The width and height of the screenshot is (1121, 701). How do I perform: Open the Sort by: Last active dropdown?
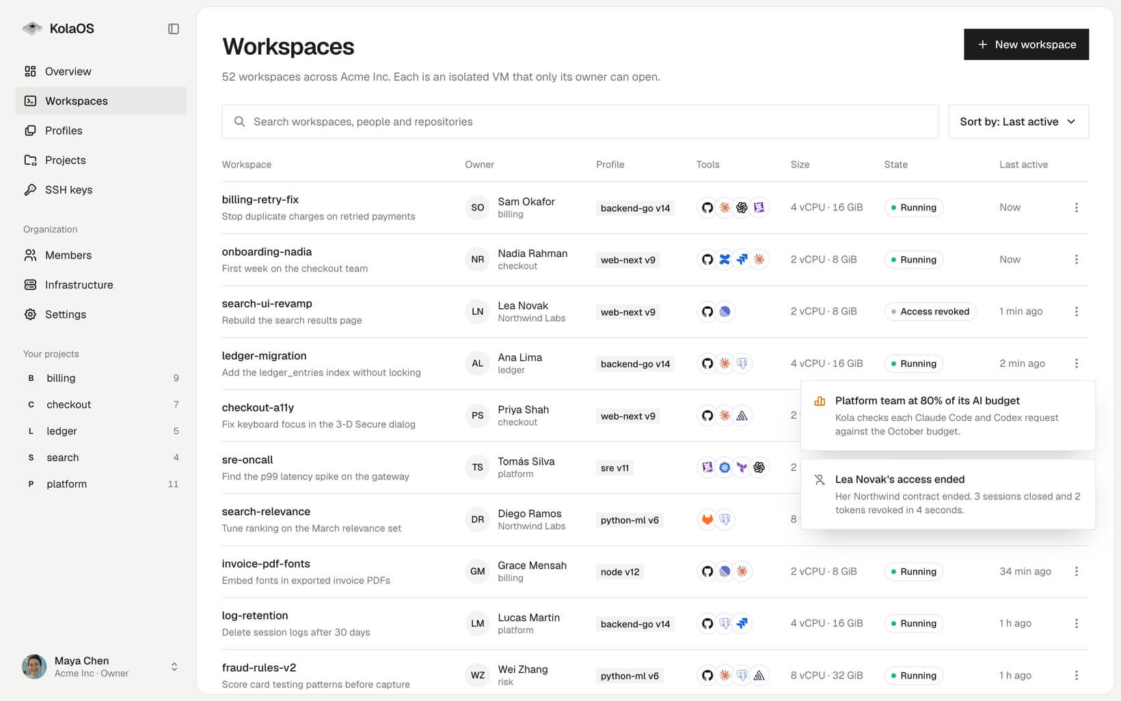(x=1018, y=122)
